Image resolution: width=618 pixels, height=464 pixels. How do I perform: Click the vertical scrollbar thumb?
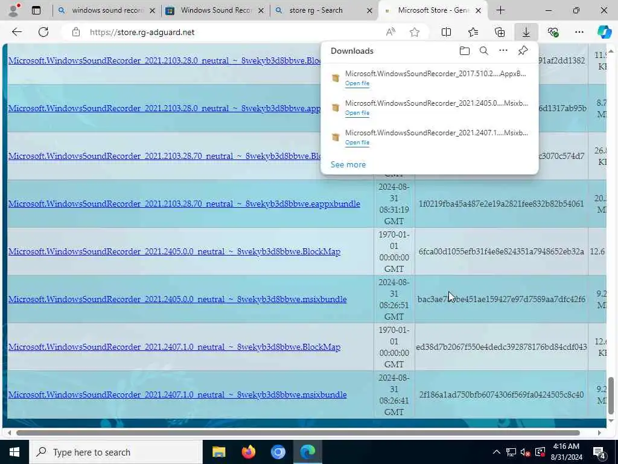click(611, 395)
